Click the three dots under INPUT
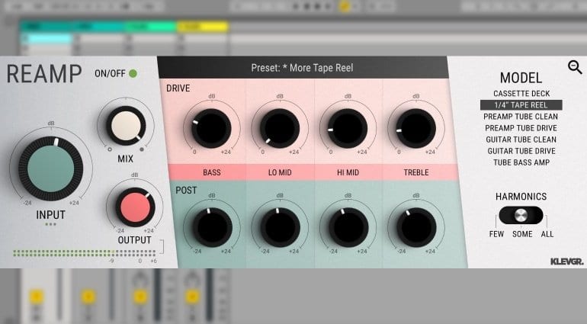 (x=50, y=224)
